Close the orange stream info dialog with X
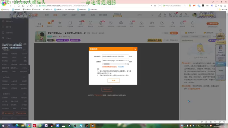This screenshot has height=128, width=228. pyautogui.click(x=135, y=49)
